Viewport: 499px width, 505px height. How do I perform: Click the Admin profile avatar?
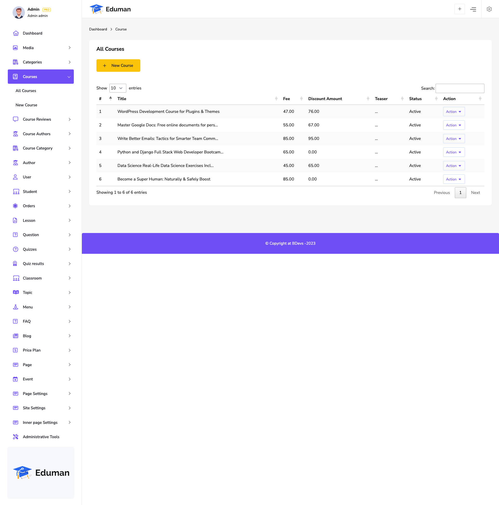pyautogui.click(x=18, y=12)
